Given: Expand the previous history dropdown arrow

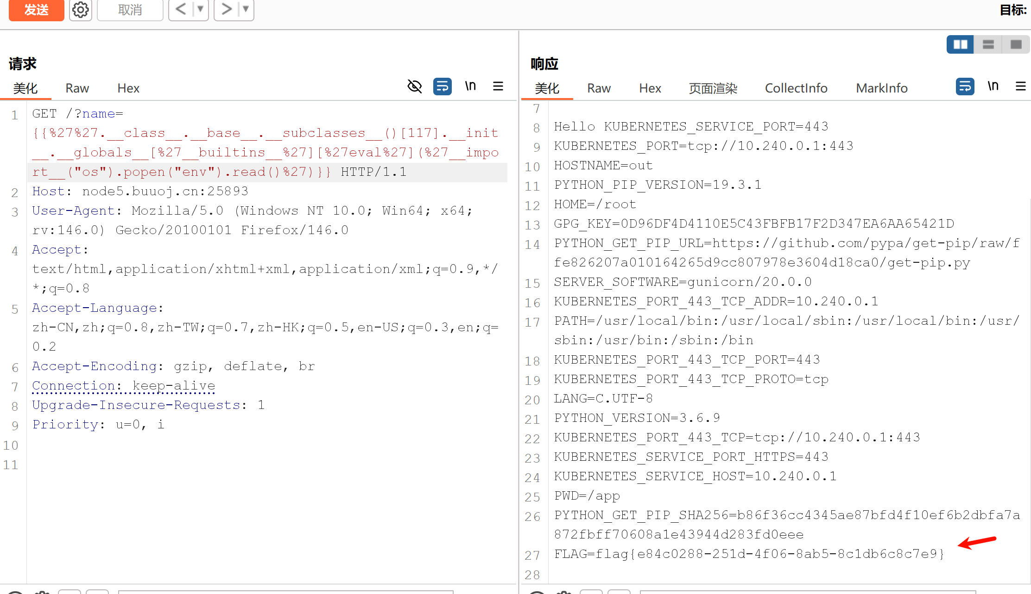Looking at the screenshot, I should [x=200, y=9].
